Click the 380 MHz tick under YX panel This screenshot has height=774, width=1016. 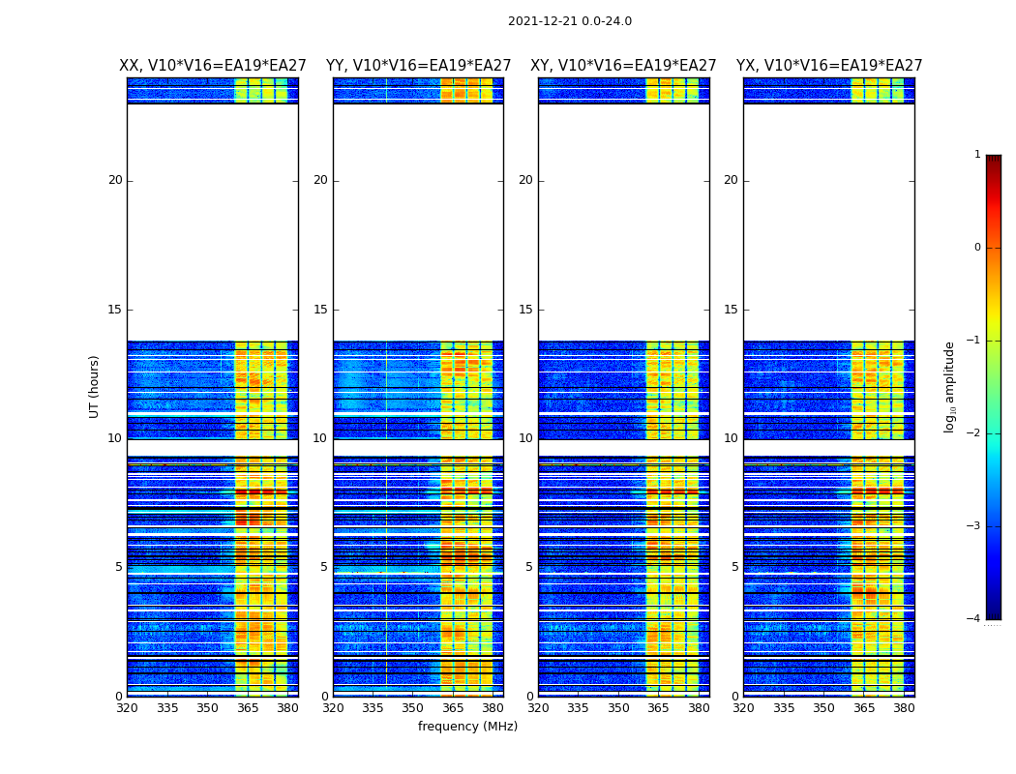click(904, 708)
